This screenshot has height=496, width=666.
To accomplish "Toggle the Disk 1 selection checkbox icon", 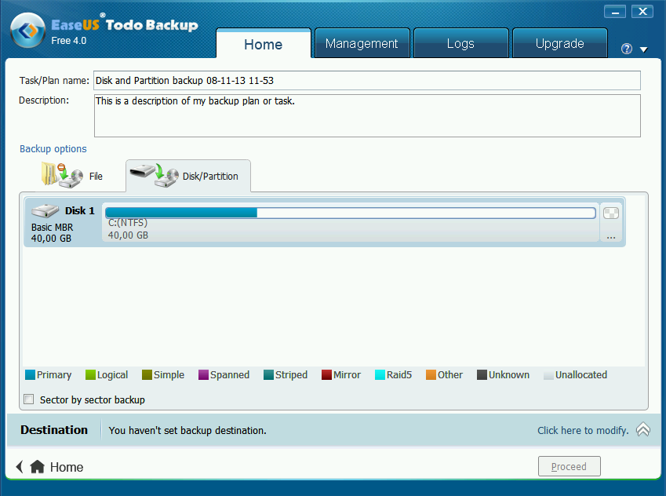I will (611, 213).
